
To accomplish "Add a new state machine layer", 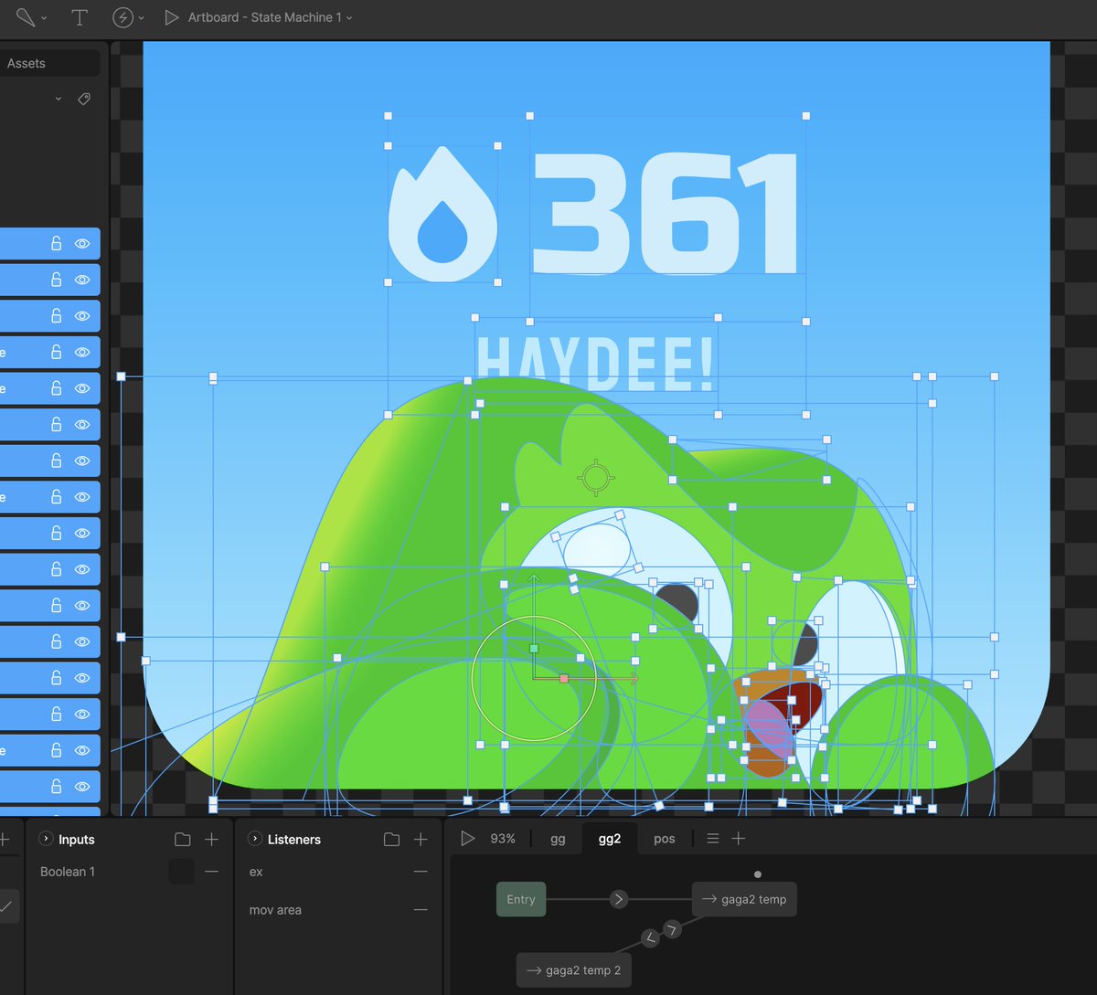I will pos(739,839).
